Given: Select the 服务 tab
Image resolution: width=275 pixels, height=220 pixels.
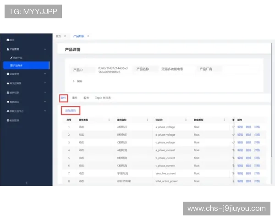Looking at the screenshot, I should pos(86,98).
